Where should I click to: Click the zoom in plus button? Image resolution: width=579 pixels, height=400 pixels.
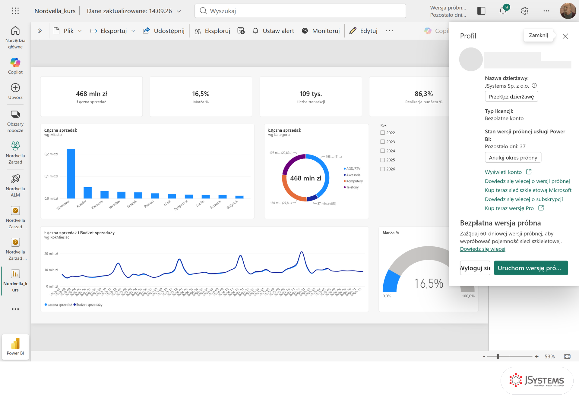click(x=537, y=356)
